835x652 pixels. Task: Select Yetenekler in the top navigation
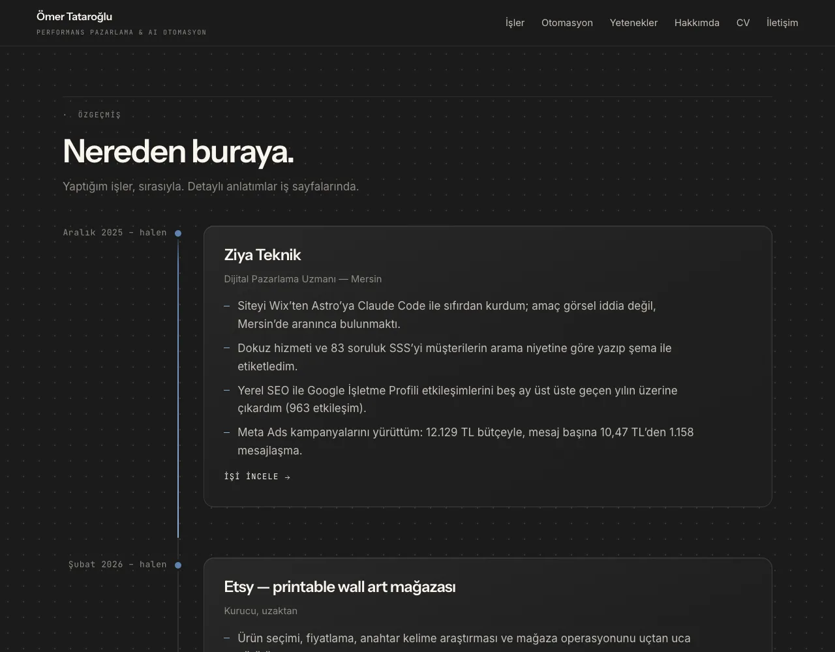coord(633,23)
